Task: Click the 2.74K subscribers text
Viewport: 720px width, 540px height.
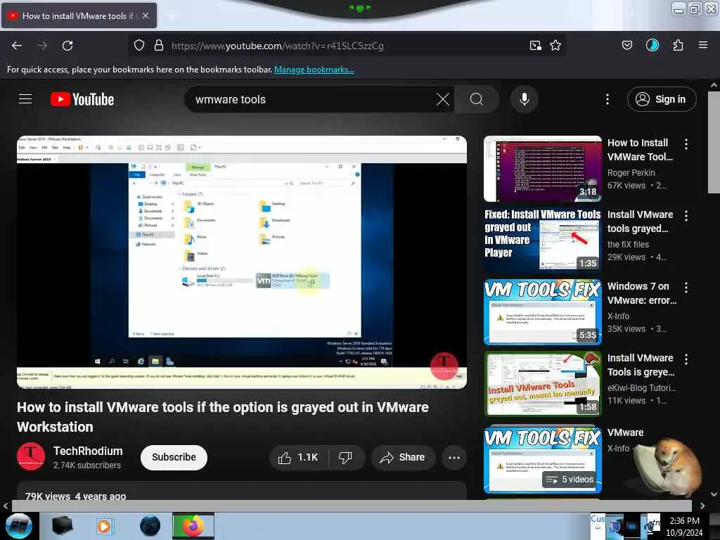Action: [x=86, y=465]
